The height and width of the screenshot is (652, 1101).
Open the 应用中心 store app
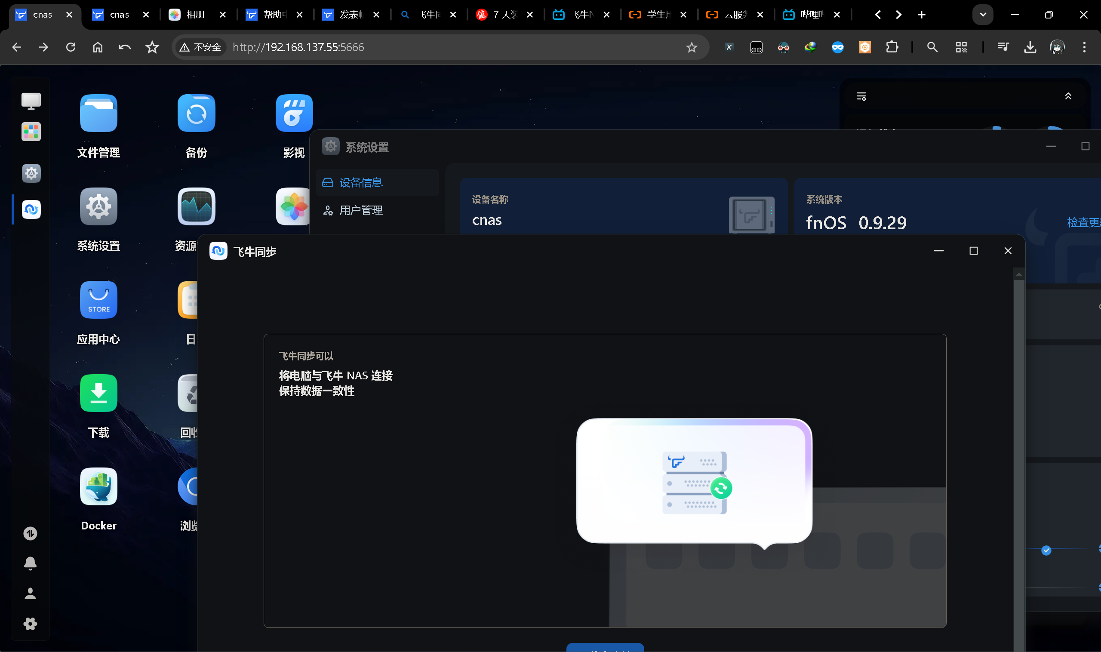click(x=98, y=300)
